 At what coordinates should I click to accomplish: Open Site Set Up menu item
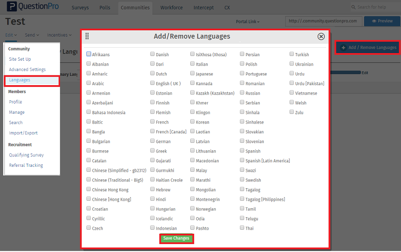[x=20, y=59]
